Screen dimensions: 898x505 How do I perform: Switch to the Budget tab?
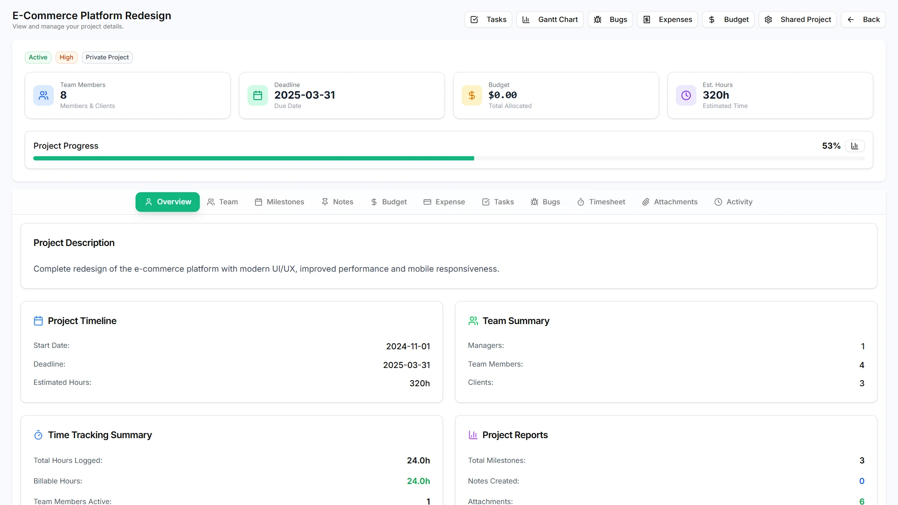[x=389, y=202]
